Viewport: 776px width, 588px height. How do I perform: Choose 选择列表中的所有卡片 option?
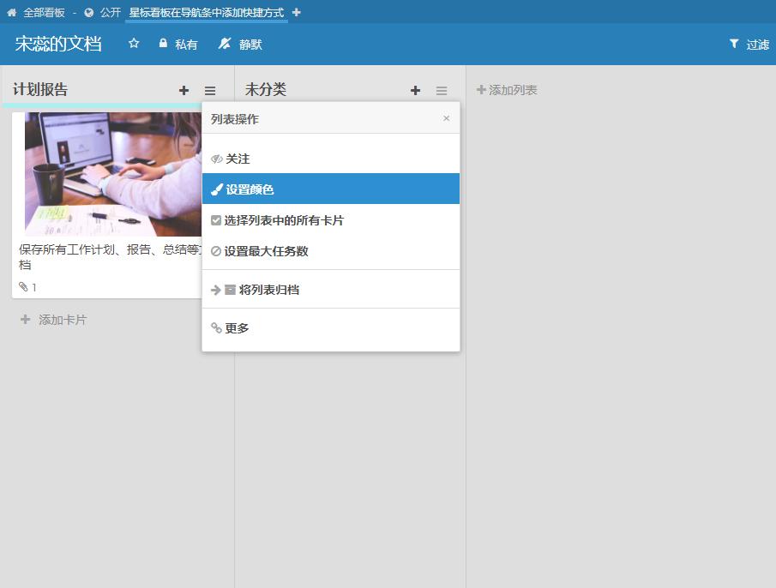pyautogui.click(x=283, y=220)
